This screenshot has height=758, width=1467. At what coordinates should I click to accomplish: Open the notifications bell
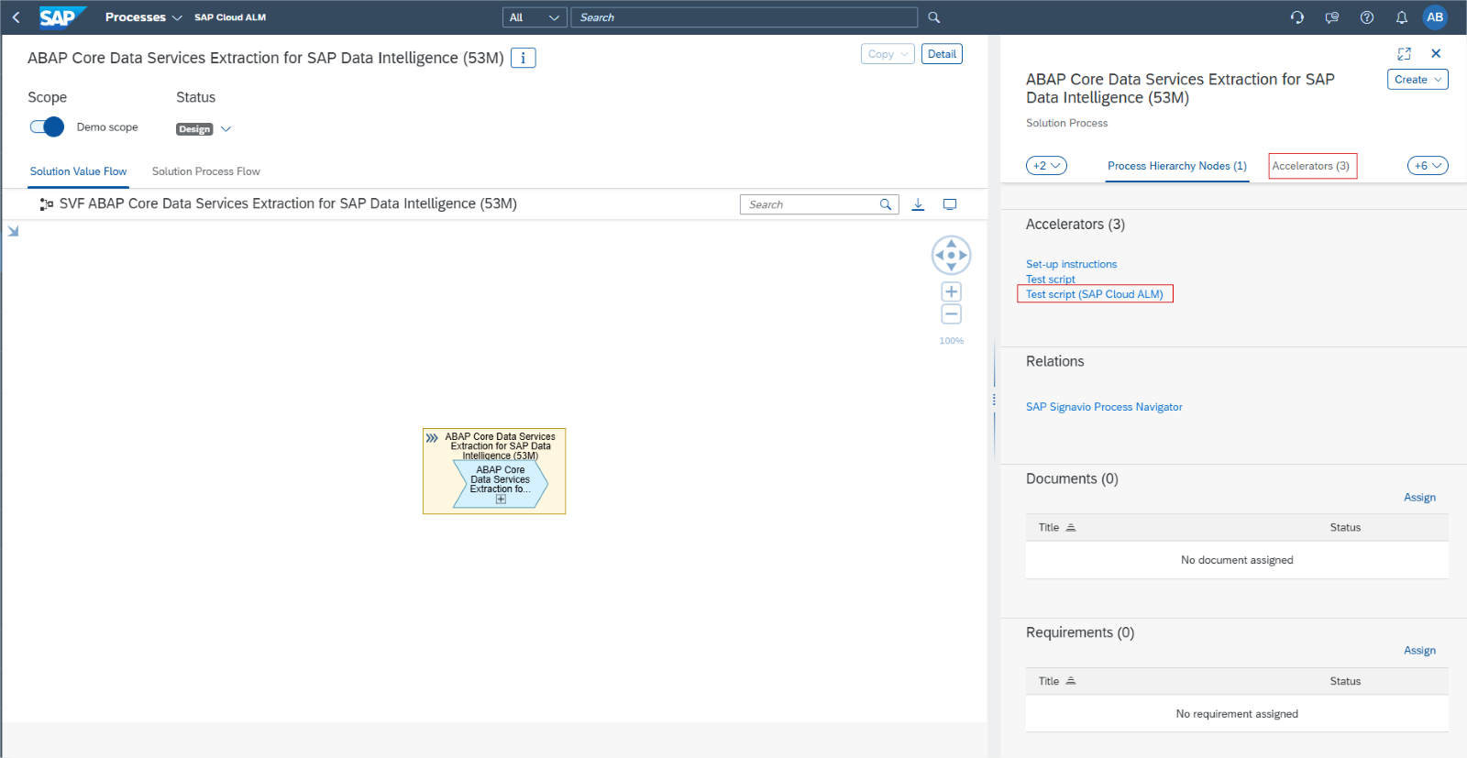click(x=1401, y=17)
